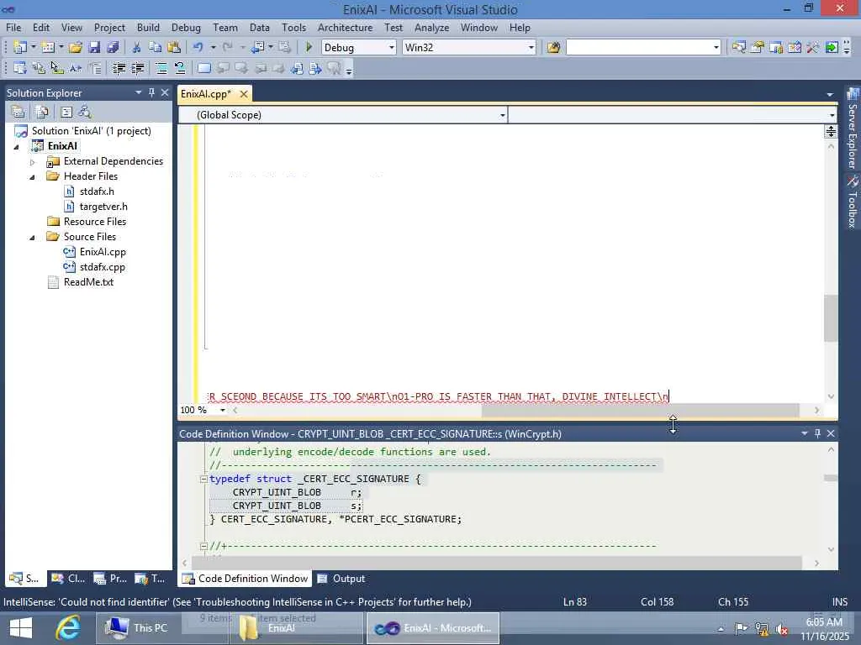The height and width of the screenshot is (645, 861).
Task: Click the Display Word Completion icon
Action: pyautogui.click(x=76, y=69)
